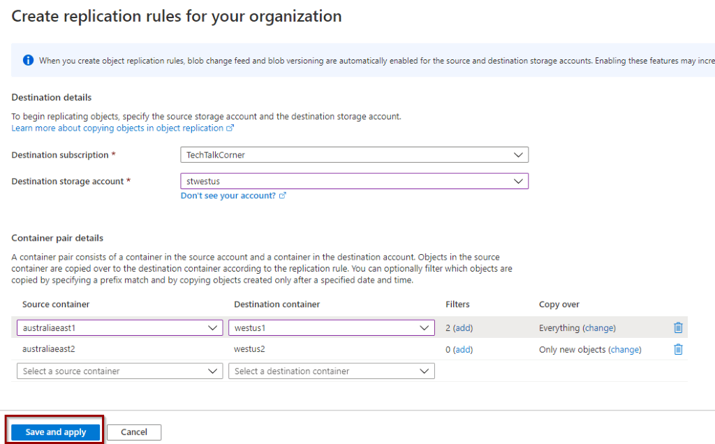Change copy over setting Only new objects
The width and height of the screenshot is (715, 444).
point(625,350)
